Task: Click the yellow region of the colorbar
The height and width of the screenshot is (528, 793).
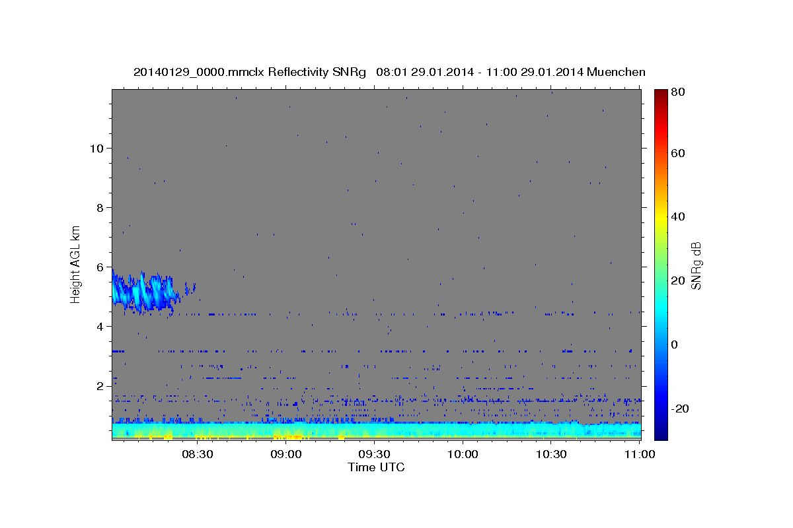Action: pos(661,219)
